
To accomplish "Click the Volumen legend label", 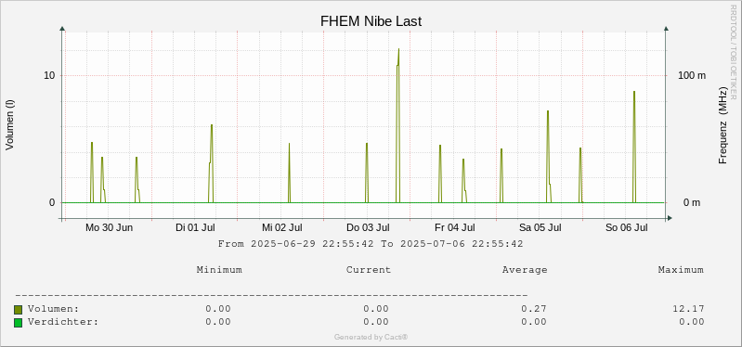I will [54, 309].
